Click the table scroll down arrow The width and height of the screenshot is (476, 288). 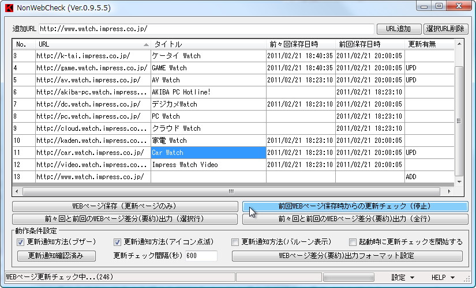coord(459,182)
